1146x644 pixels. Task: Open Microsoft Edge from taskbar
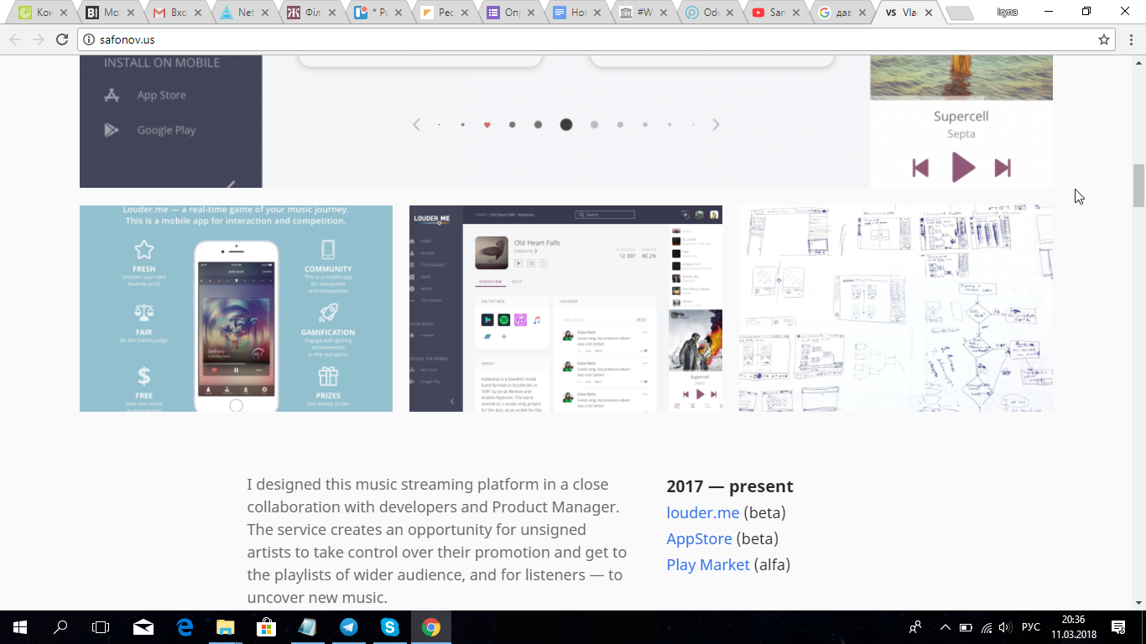coord(185,627)
